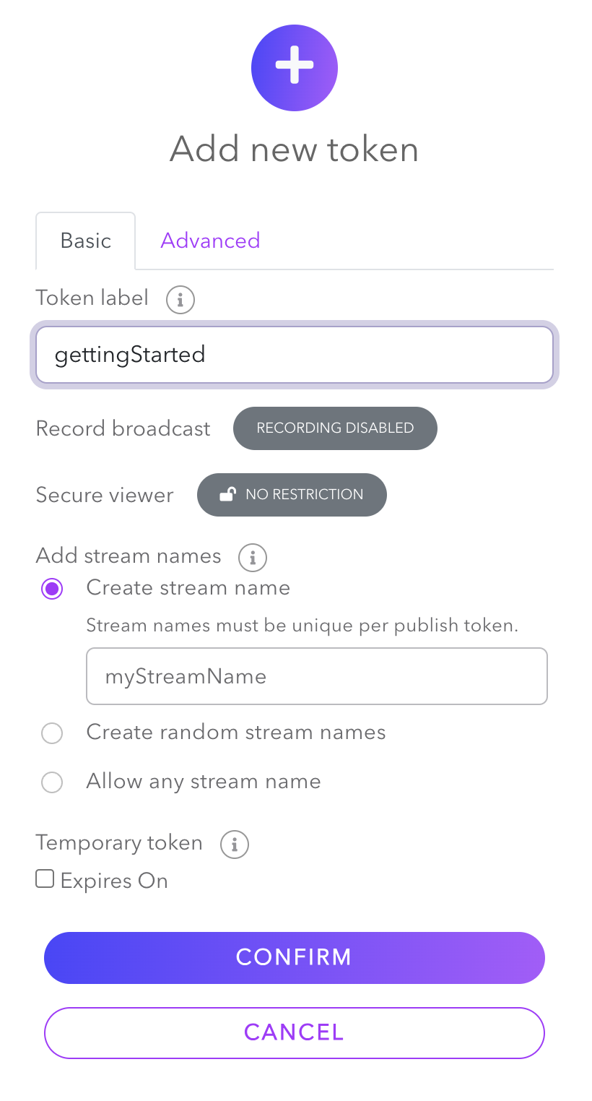
Task: Open the Advanced tab
Action: tap(210, 241)
